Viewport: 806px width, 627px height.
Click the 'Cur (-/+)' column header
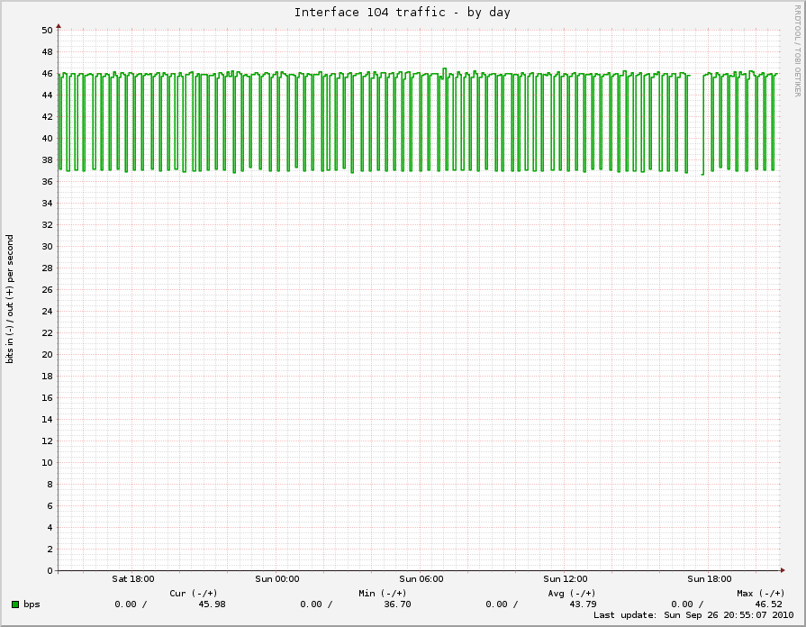coord(194,594)
